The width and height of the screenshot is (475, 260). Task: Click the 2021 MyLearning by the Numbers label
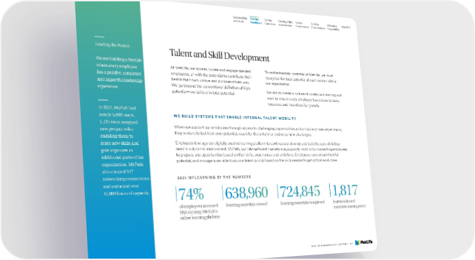pos(214,177)
